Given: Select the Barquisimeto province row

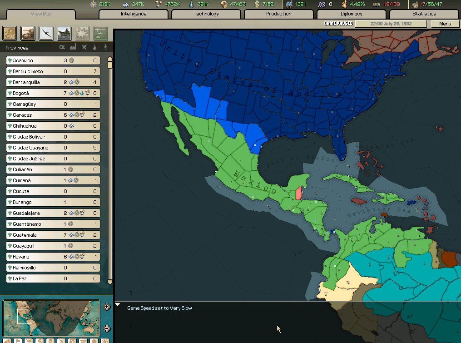Looking at the screenshot, I should point(53,71).
